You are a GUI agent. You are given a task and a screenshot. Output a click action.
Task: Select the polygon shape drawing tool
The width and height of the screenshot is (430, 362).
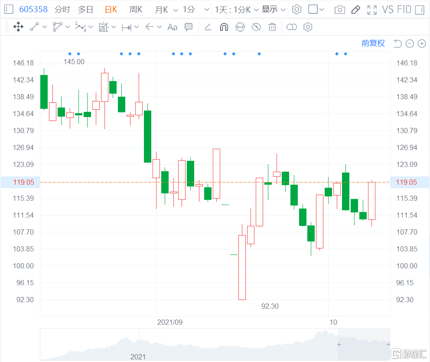click(57, 27)
